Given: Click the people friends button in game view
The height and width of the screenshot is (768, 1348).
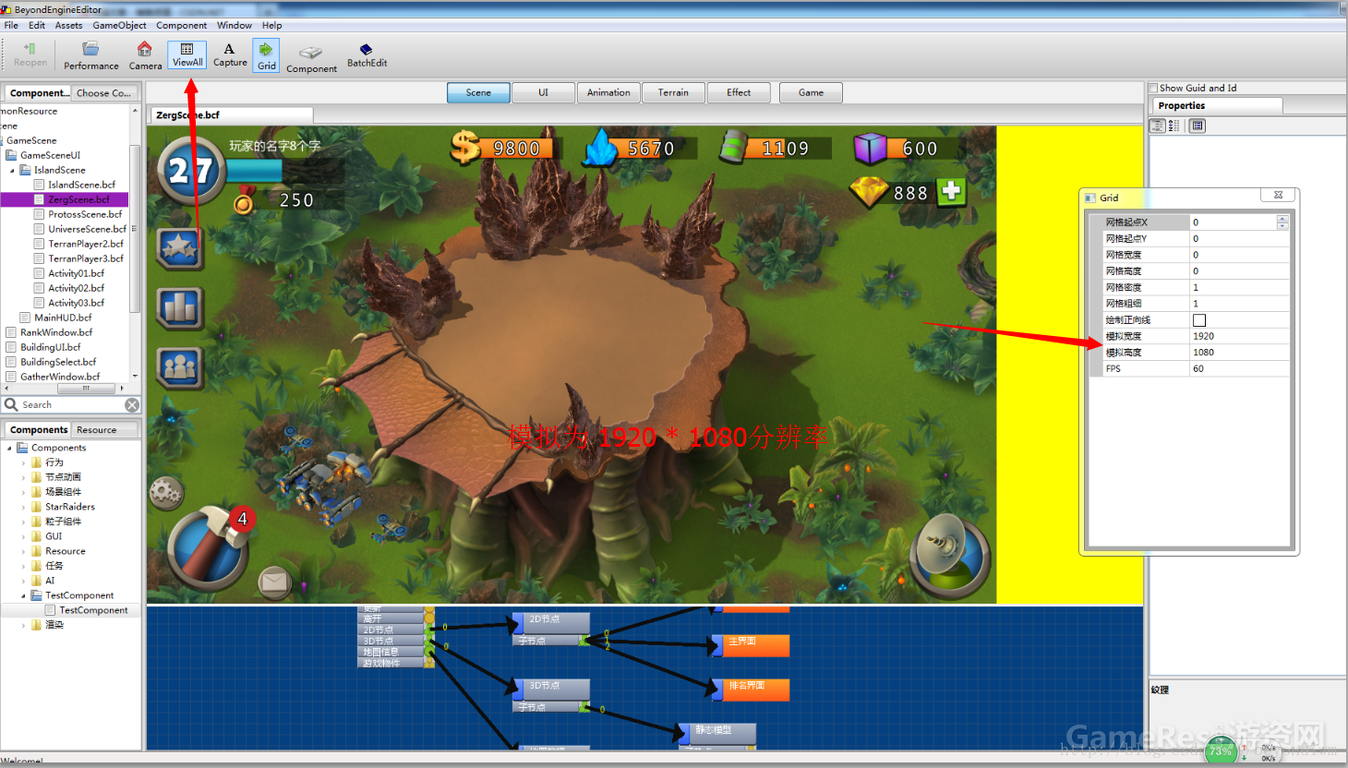Looking at the screenshot, I should (180, 368).
